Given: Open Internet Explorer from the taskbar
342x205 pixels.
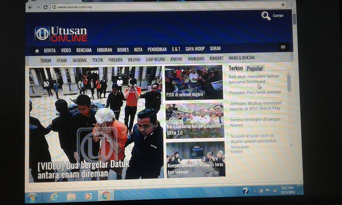Looking at the screenshot, I should click(x=54, y=196).
